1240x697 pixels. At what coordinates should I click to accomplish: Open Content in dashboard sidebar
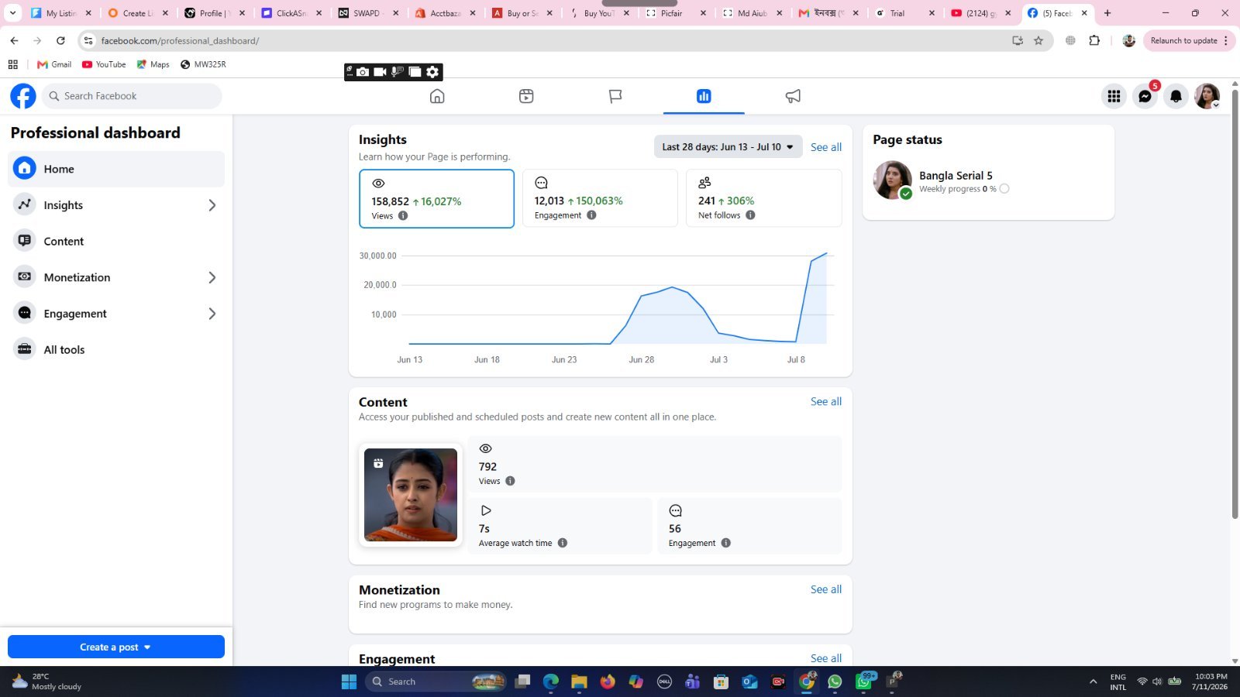(116, 241)
